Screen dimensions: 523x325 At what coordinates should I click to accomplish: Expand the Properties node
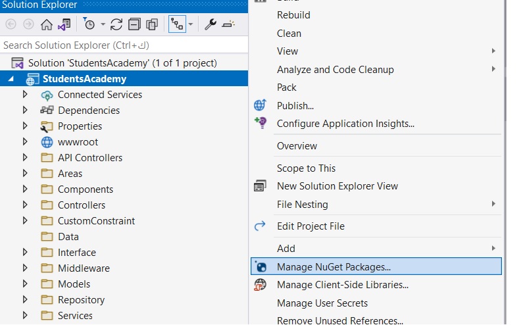pyautogui.click(x=25, y=126)
